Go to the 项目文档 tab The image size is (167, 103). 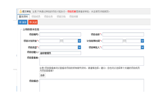point(61,16)
